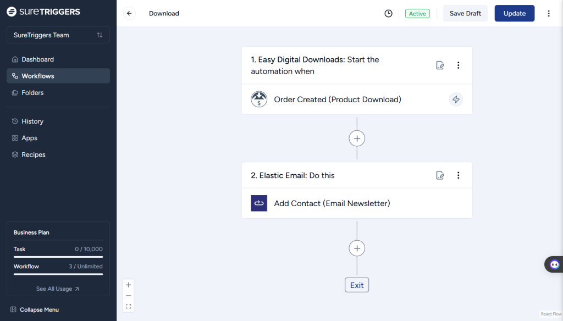Click the SureTriggers logo

(43, 12)
